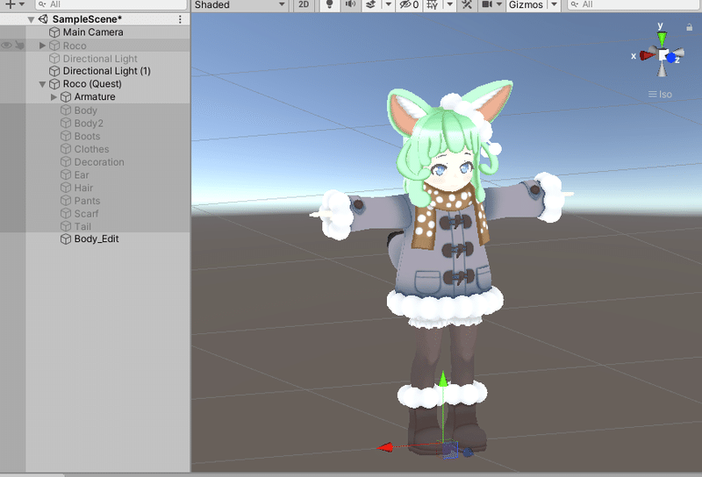Click green Y axis cone on orientation gizmo
The width and height of the screenshot is (702, 477).
pos(662,39)
